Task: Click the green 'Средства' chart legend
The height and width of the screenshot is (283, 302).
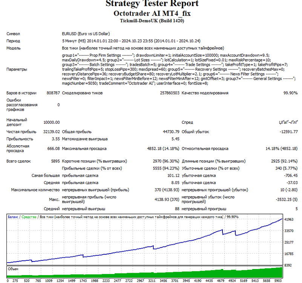Action: click(29, 217)
